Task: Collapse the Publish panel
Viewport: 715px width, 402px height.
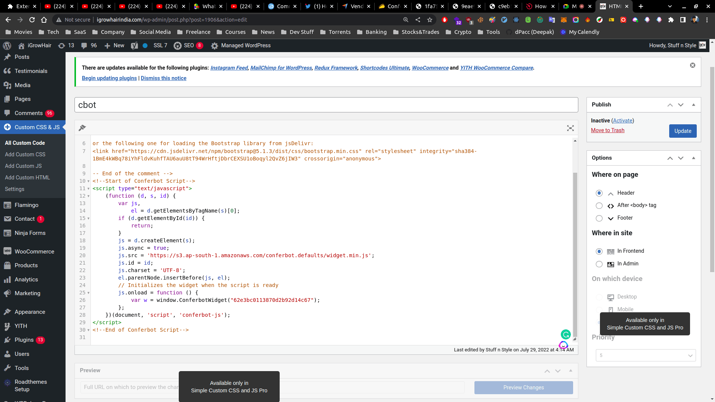Action: pos(693,105)
